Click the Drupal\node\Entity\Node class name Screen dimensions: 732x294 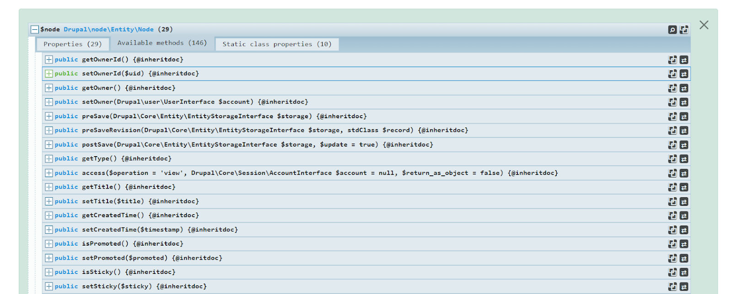(108, 29)
